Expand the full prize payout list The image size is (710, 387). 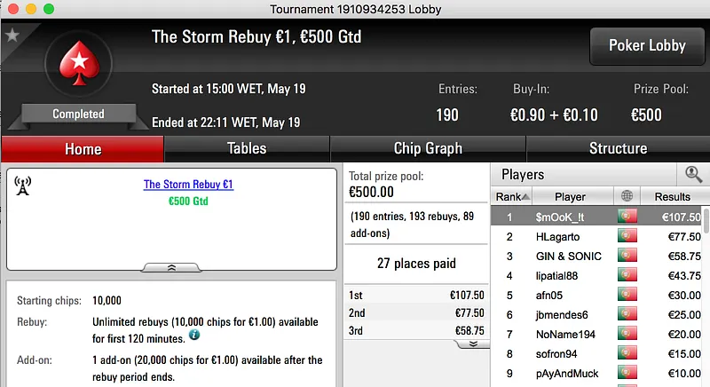point(473,343)
